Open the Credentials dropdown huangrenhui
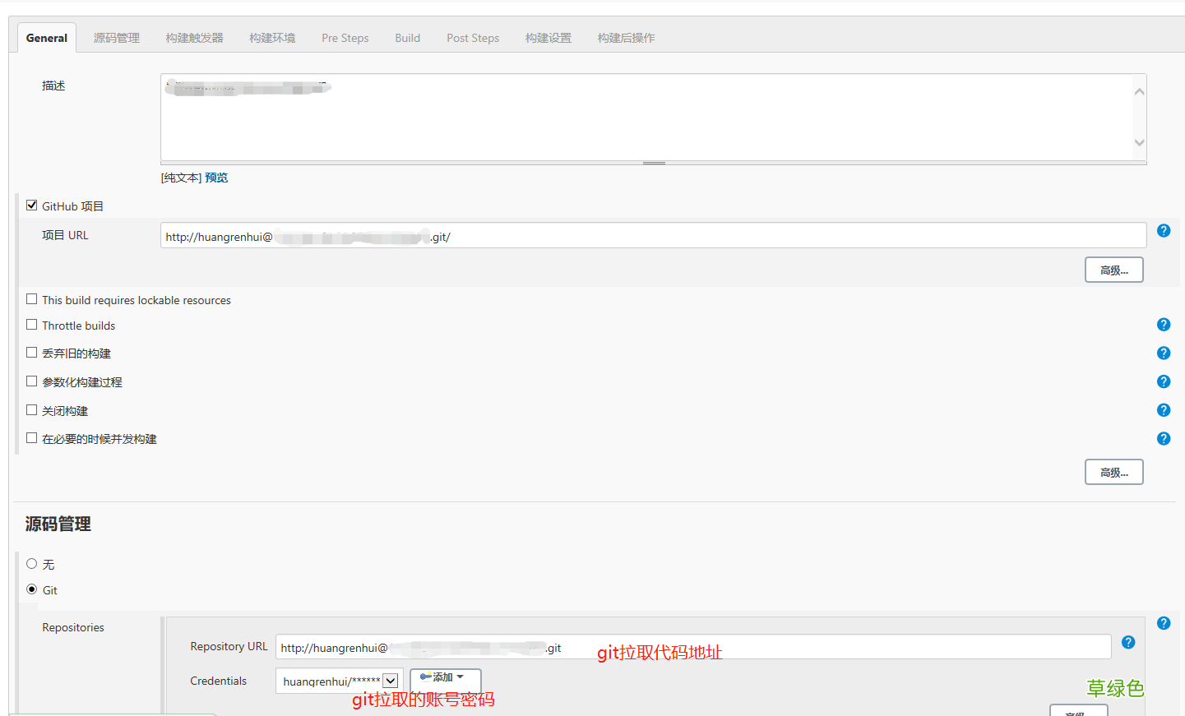 tap(339, 681)
